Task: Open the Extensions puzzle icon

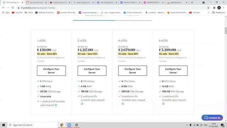Action: (x=214, y=8)
